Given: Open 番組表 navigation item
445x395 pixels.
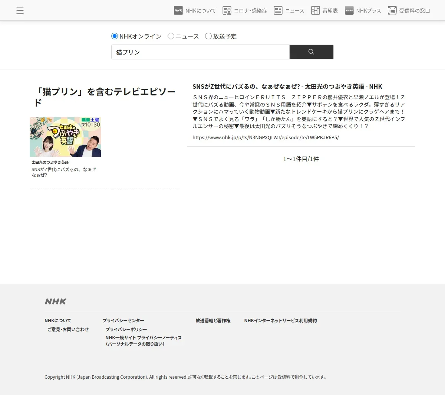Looking at the screenshot, I should point(330,11).
